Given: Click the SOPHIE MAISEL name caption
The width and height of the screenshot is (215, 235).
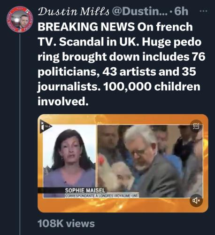Looking at the screenshot, I should click(x=85, y=190).
